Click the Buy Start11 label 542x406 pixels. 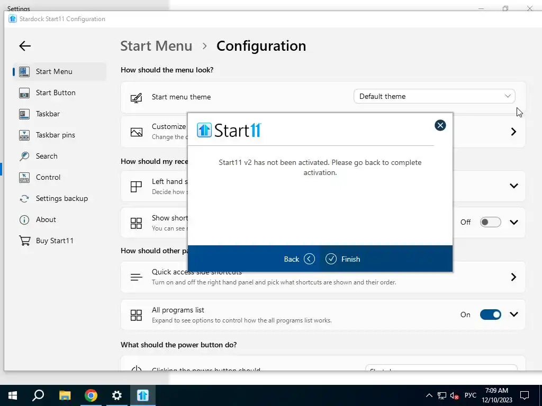tap(55, 241)
